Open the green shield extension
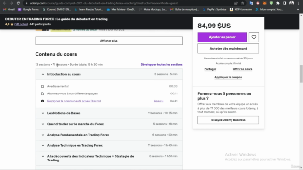Viewport: 303px width, 170px height. tap(271, 3)
